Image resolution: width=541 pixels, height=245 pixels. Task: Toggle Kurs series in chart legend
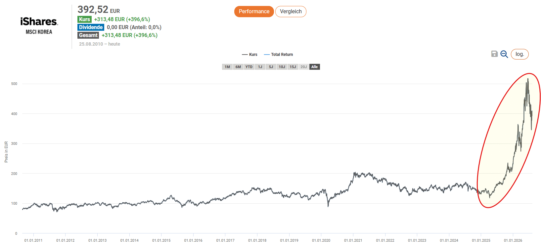point(249,55)
